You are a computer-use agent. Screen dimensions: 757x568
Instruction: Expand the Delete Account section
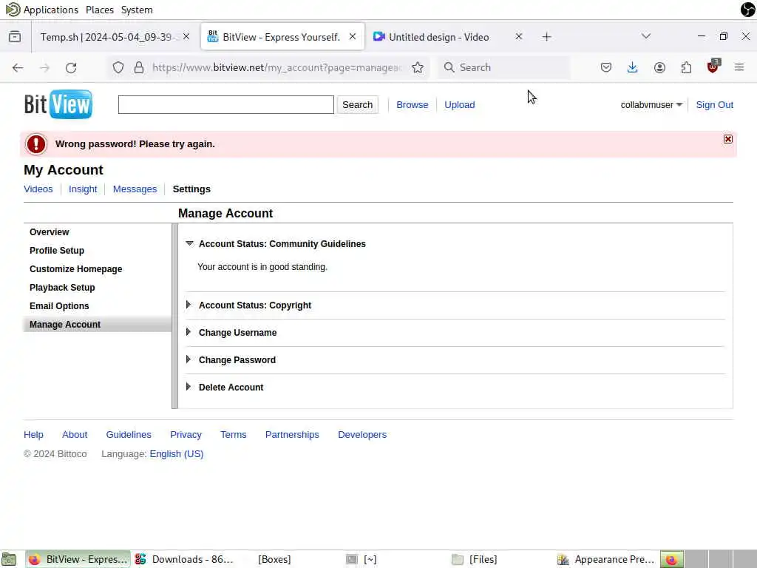[189, 387]
